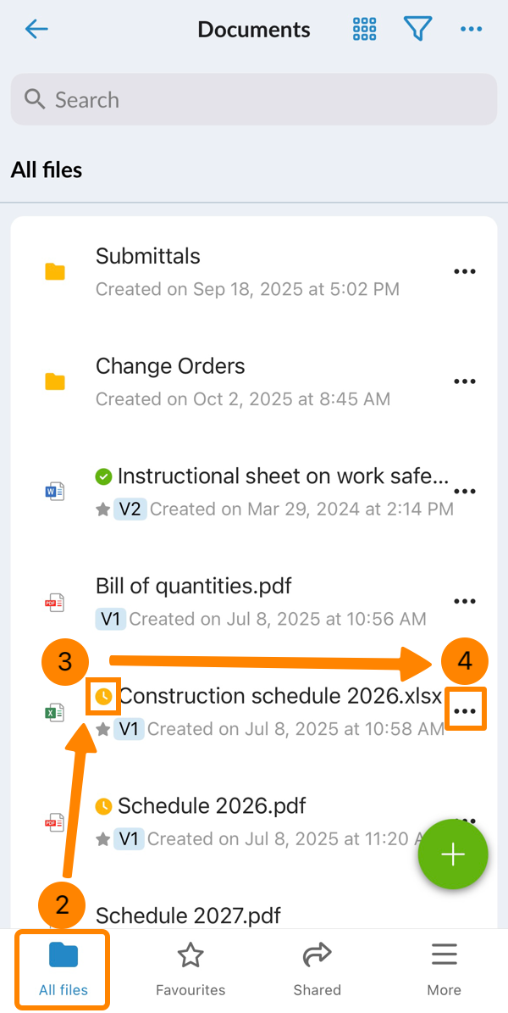Open the filter options icon
Viewport: 508px width, 1013px height.
417,30
